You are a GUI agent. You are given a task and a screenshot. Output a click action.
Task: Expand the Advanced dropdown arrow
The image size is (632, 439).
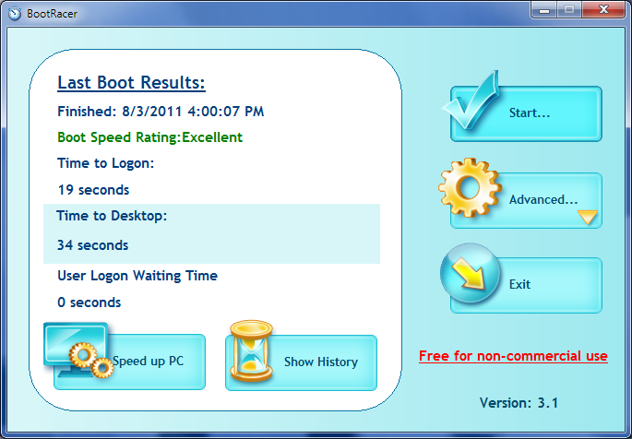point(588,218)
